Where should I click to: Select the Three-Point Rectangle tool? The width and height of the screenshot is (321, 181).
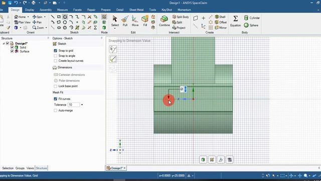(59, 22)
